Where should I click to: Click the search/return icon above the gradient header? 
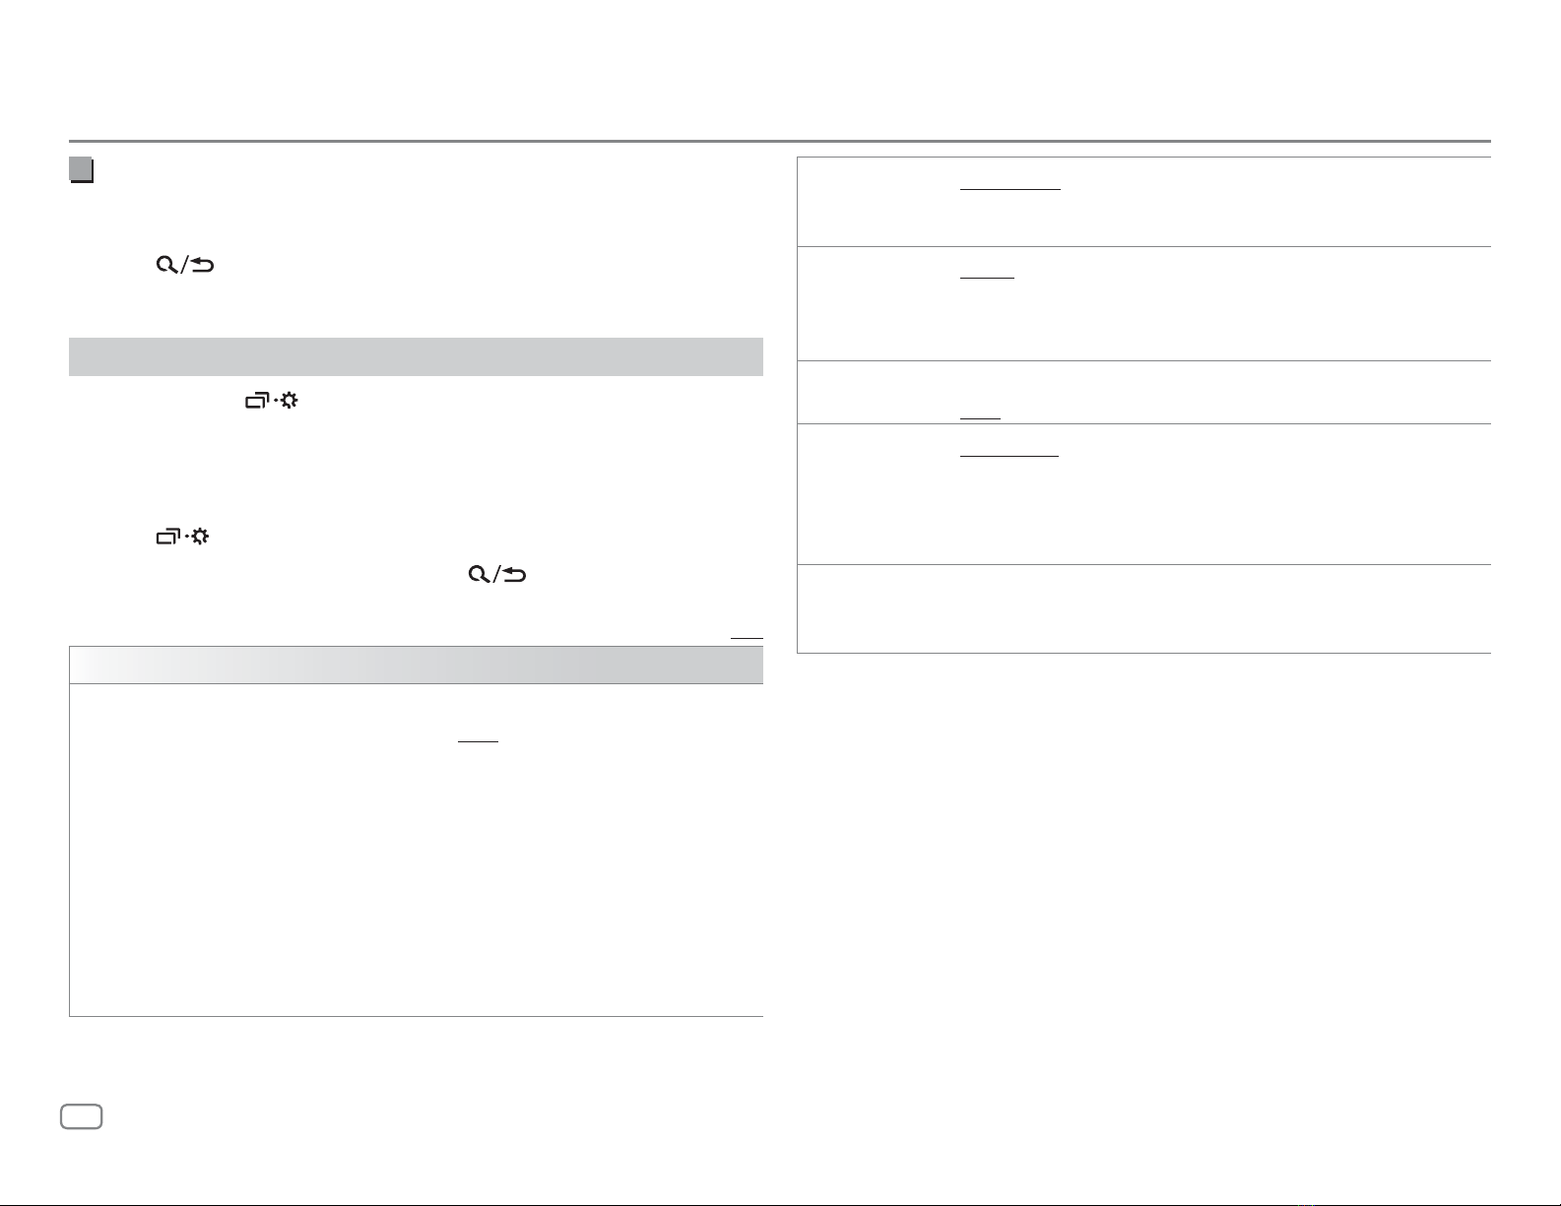[x=497, y=574]
